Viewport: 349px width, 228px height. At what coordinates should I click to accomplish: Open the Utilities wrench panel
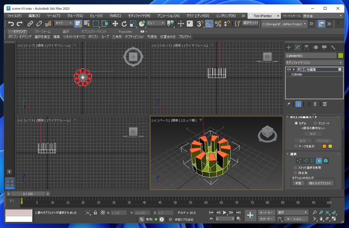[333, 48]
